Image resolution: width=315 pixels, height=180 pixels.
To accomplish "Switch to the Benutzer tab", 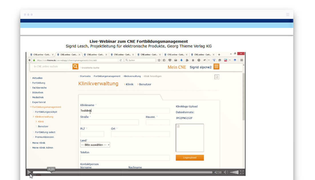I will (x=145, y=84).
